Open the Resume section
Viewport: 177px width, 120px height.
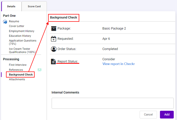[14, 21]
